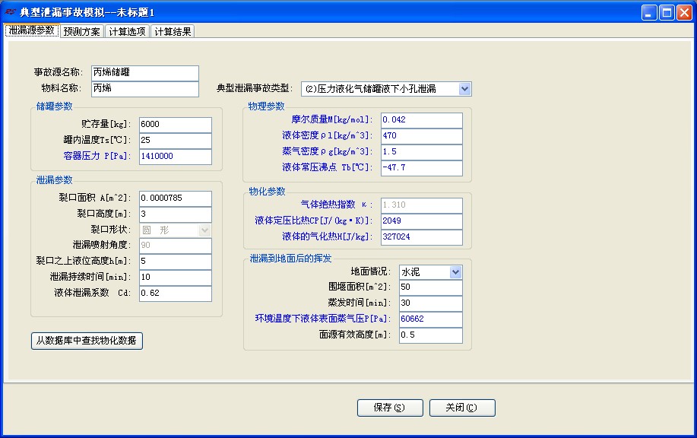
Task: Click the 事故源名称 input field
Action: tap(145, 72)
